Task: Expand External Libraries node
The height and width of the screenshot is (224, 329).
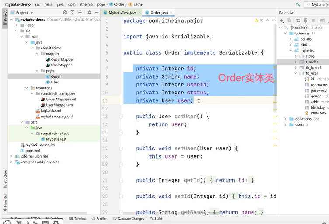Action: 11,156
